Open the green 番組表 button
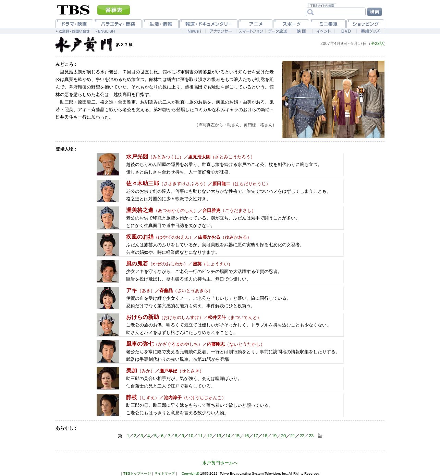The width and height of the screenshot is (440, 476). (x=113, y=10)
